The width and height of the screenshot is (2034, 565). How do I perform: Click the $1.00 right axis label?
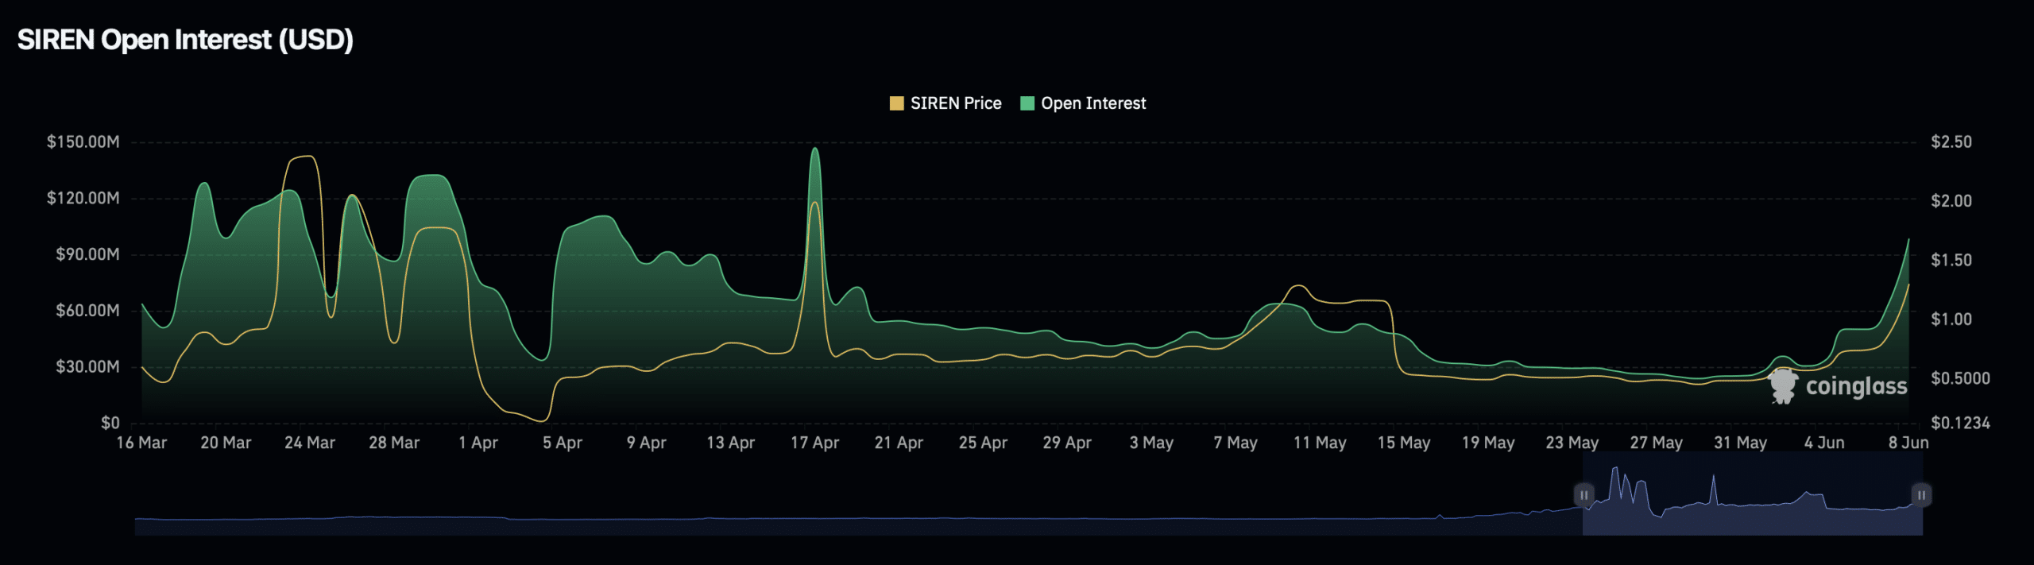1951,319
